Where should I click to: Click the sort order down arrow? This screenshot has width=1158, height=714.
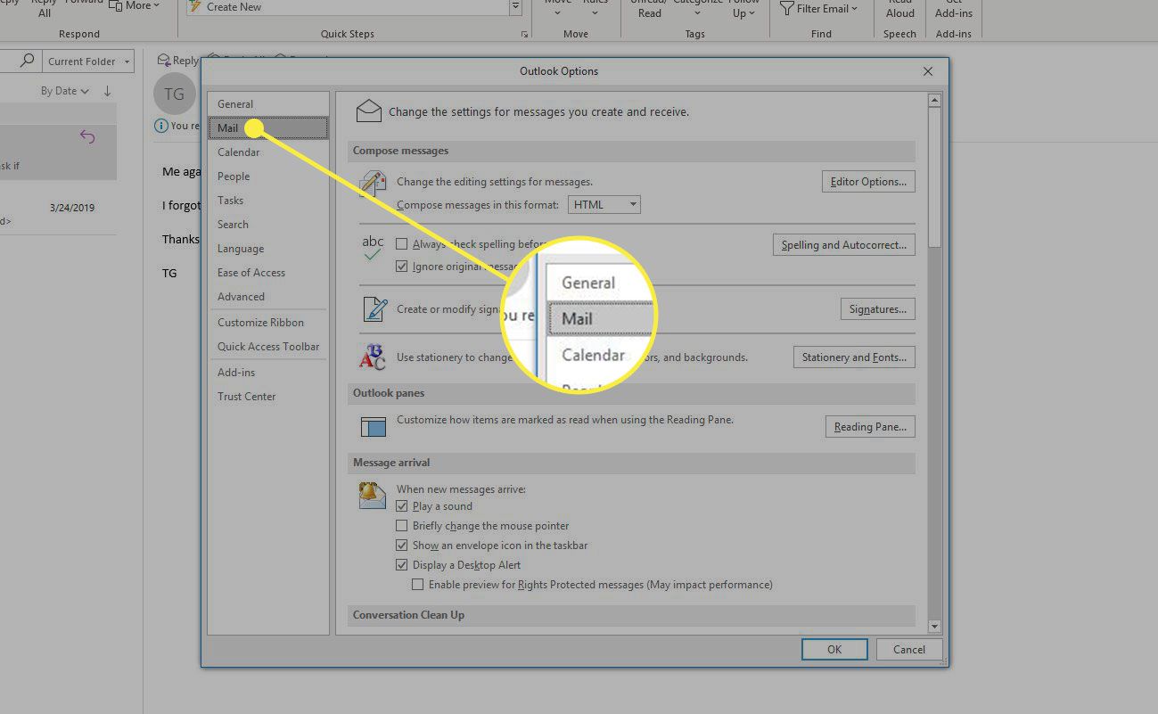pyautogui.click(x=107, y=91)
